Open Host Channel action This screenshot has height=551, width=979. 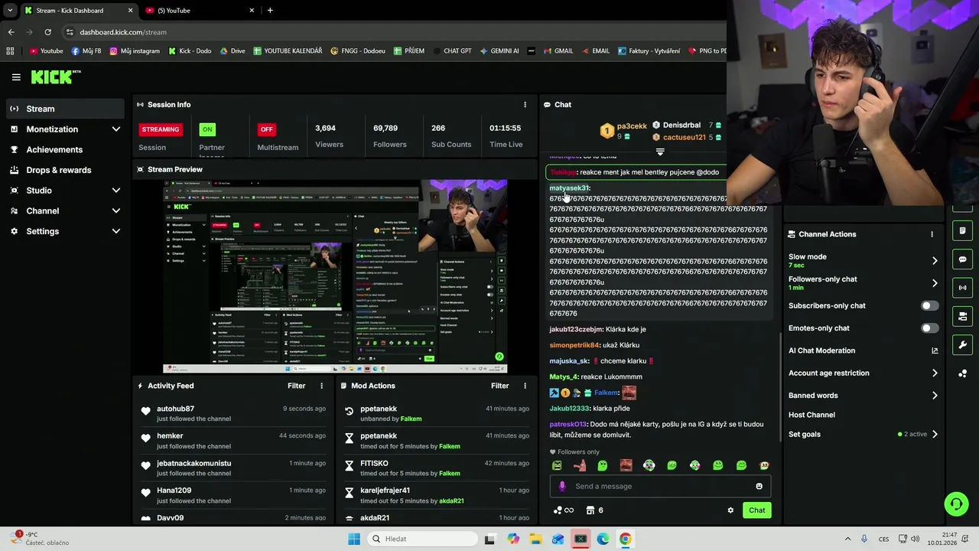click(811, 415)
